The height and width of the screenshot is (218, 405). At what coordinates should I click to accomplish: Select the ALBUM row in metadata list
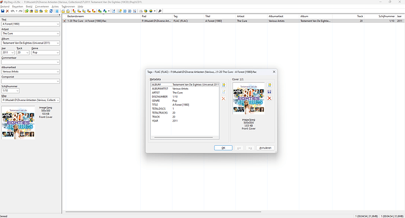(x=185, y=85)
